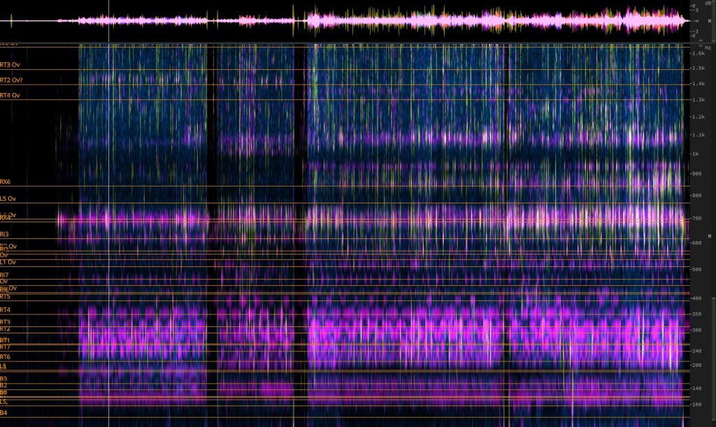This screenshot has width=716, height=427.
Task: Pick the RX6 marker label
Action: (x=6, y=182)
